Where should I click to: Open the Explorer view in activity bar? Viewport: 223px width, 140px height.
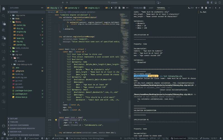point(4,9)
